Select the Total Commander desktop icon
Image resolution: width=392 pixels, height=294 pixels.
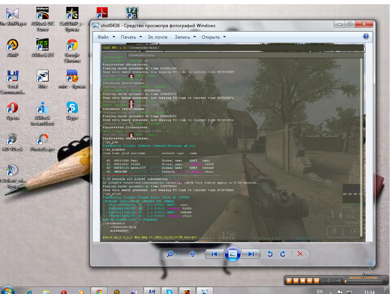tap(13, 82)
